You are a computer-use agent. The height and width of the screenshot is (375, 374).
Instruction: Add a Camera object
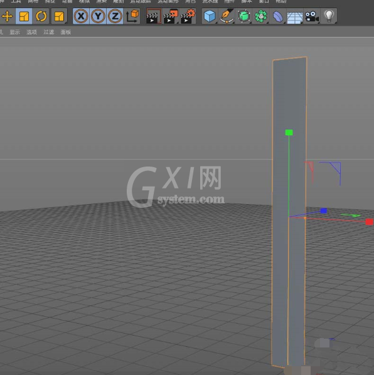(312, 16)
